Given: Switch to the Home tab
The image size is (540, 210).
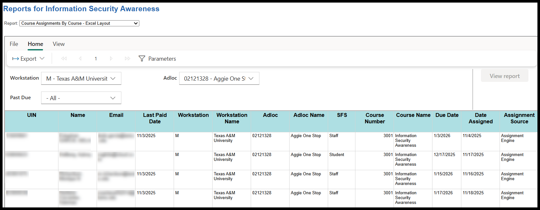Looking at the screenshot, I should [35, 44].
